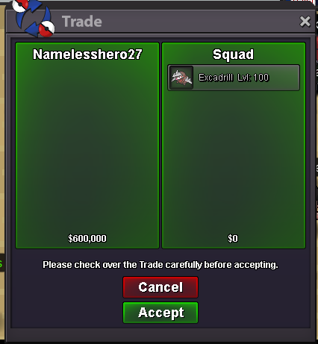Click the upper-left Pokéball in trade icon
The width and height of the screenshot is (318, 344).
(20, 5)
